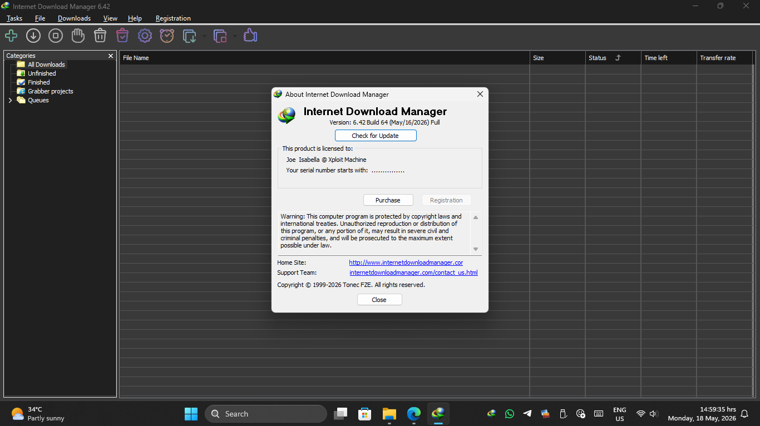
Task: Click the Tell a Friend thumbs-up icon
Action: pyautogui.click(x=250, y=36)
